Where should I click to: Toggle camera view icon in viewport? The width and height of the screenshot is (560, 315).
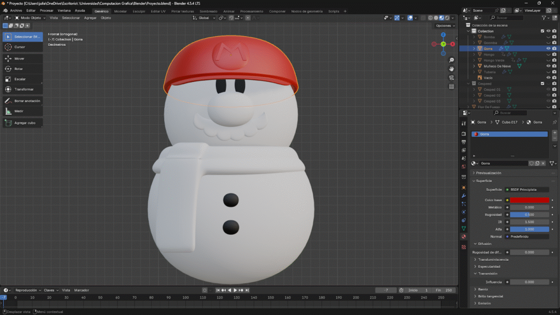451,78
